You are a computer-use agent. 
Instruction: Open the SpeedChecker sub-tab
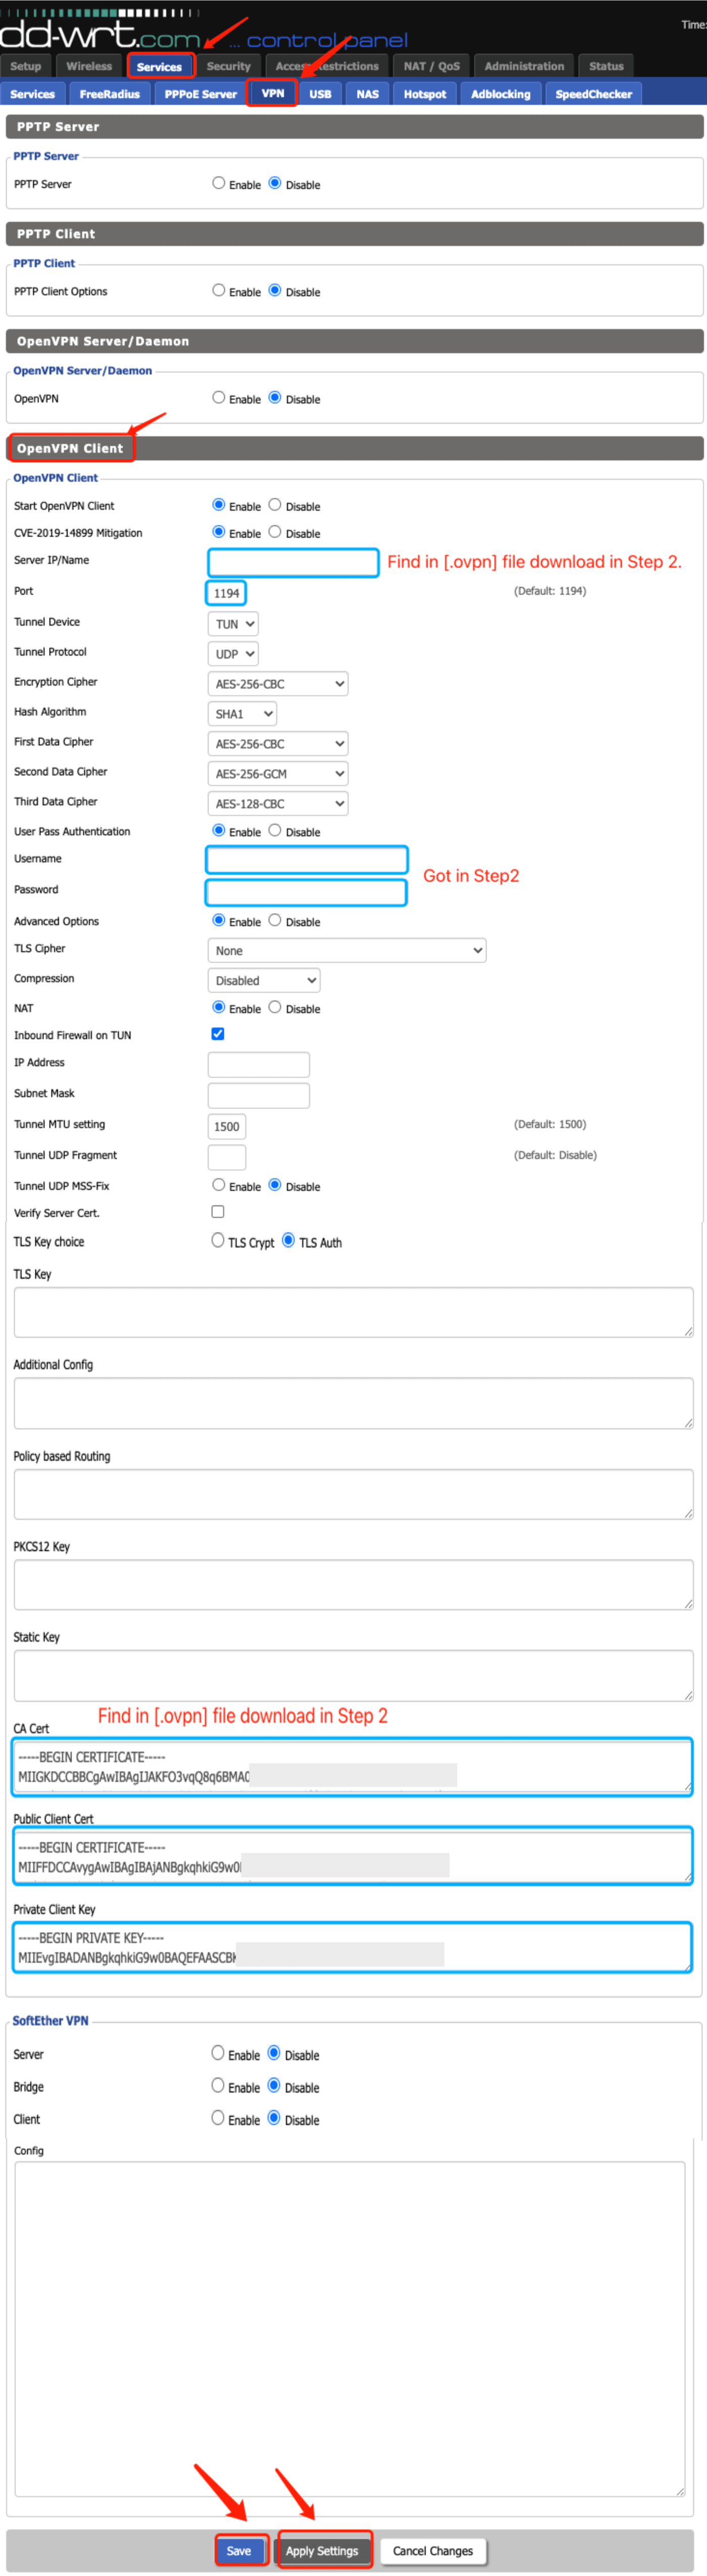tap(593, 94)
